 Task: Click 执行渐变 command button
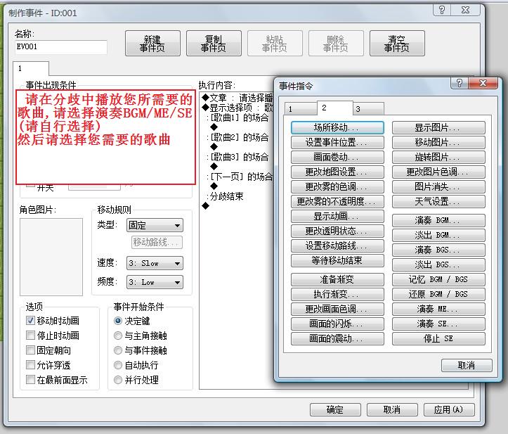pos(337,294)
